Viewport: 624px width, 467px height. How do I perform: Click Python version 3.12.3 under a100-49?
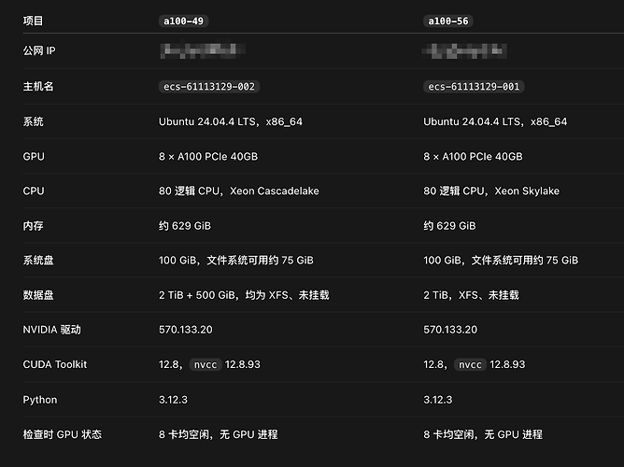coord(173,400)
